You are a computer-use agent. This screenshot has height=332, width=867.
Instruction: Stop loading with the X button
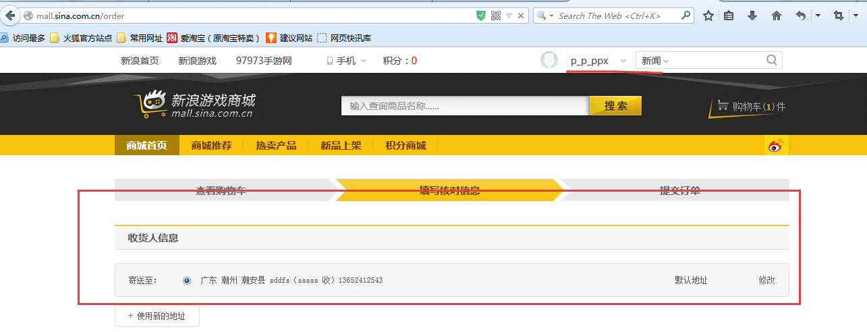(521, 16)
